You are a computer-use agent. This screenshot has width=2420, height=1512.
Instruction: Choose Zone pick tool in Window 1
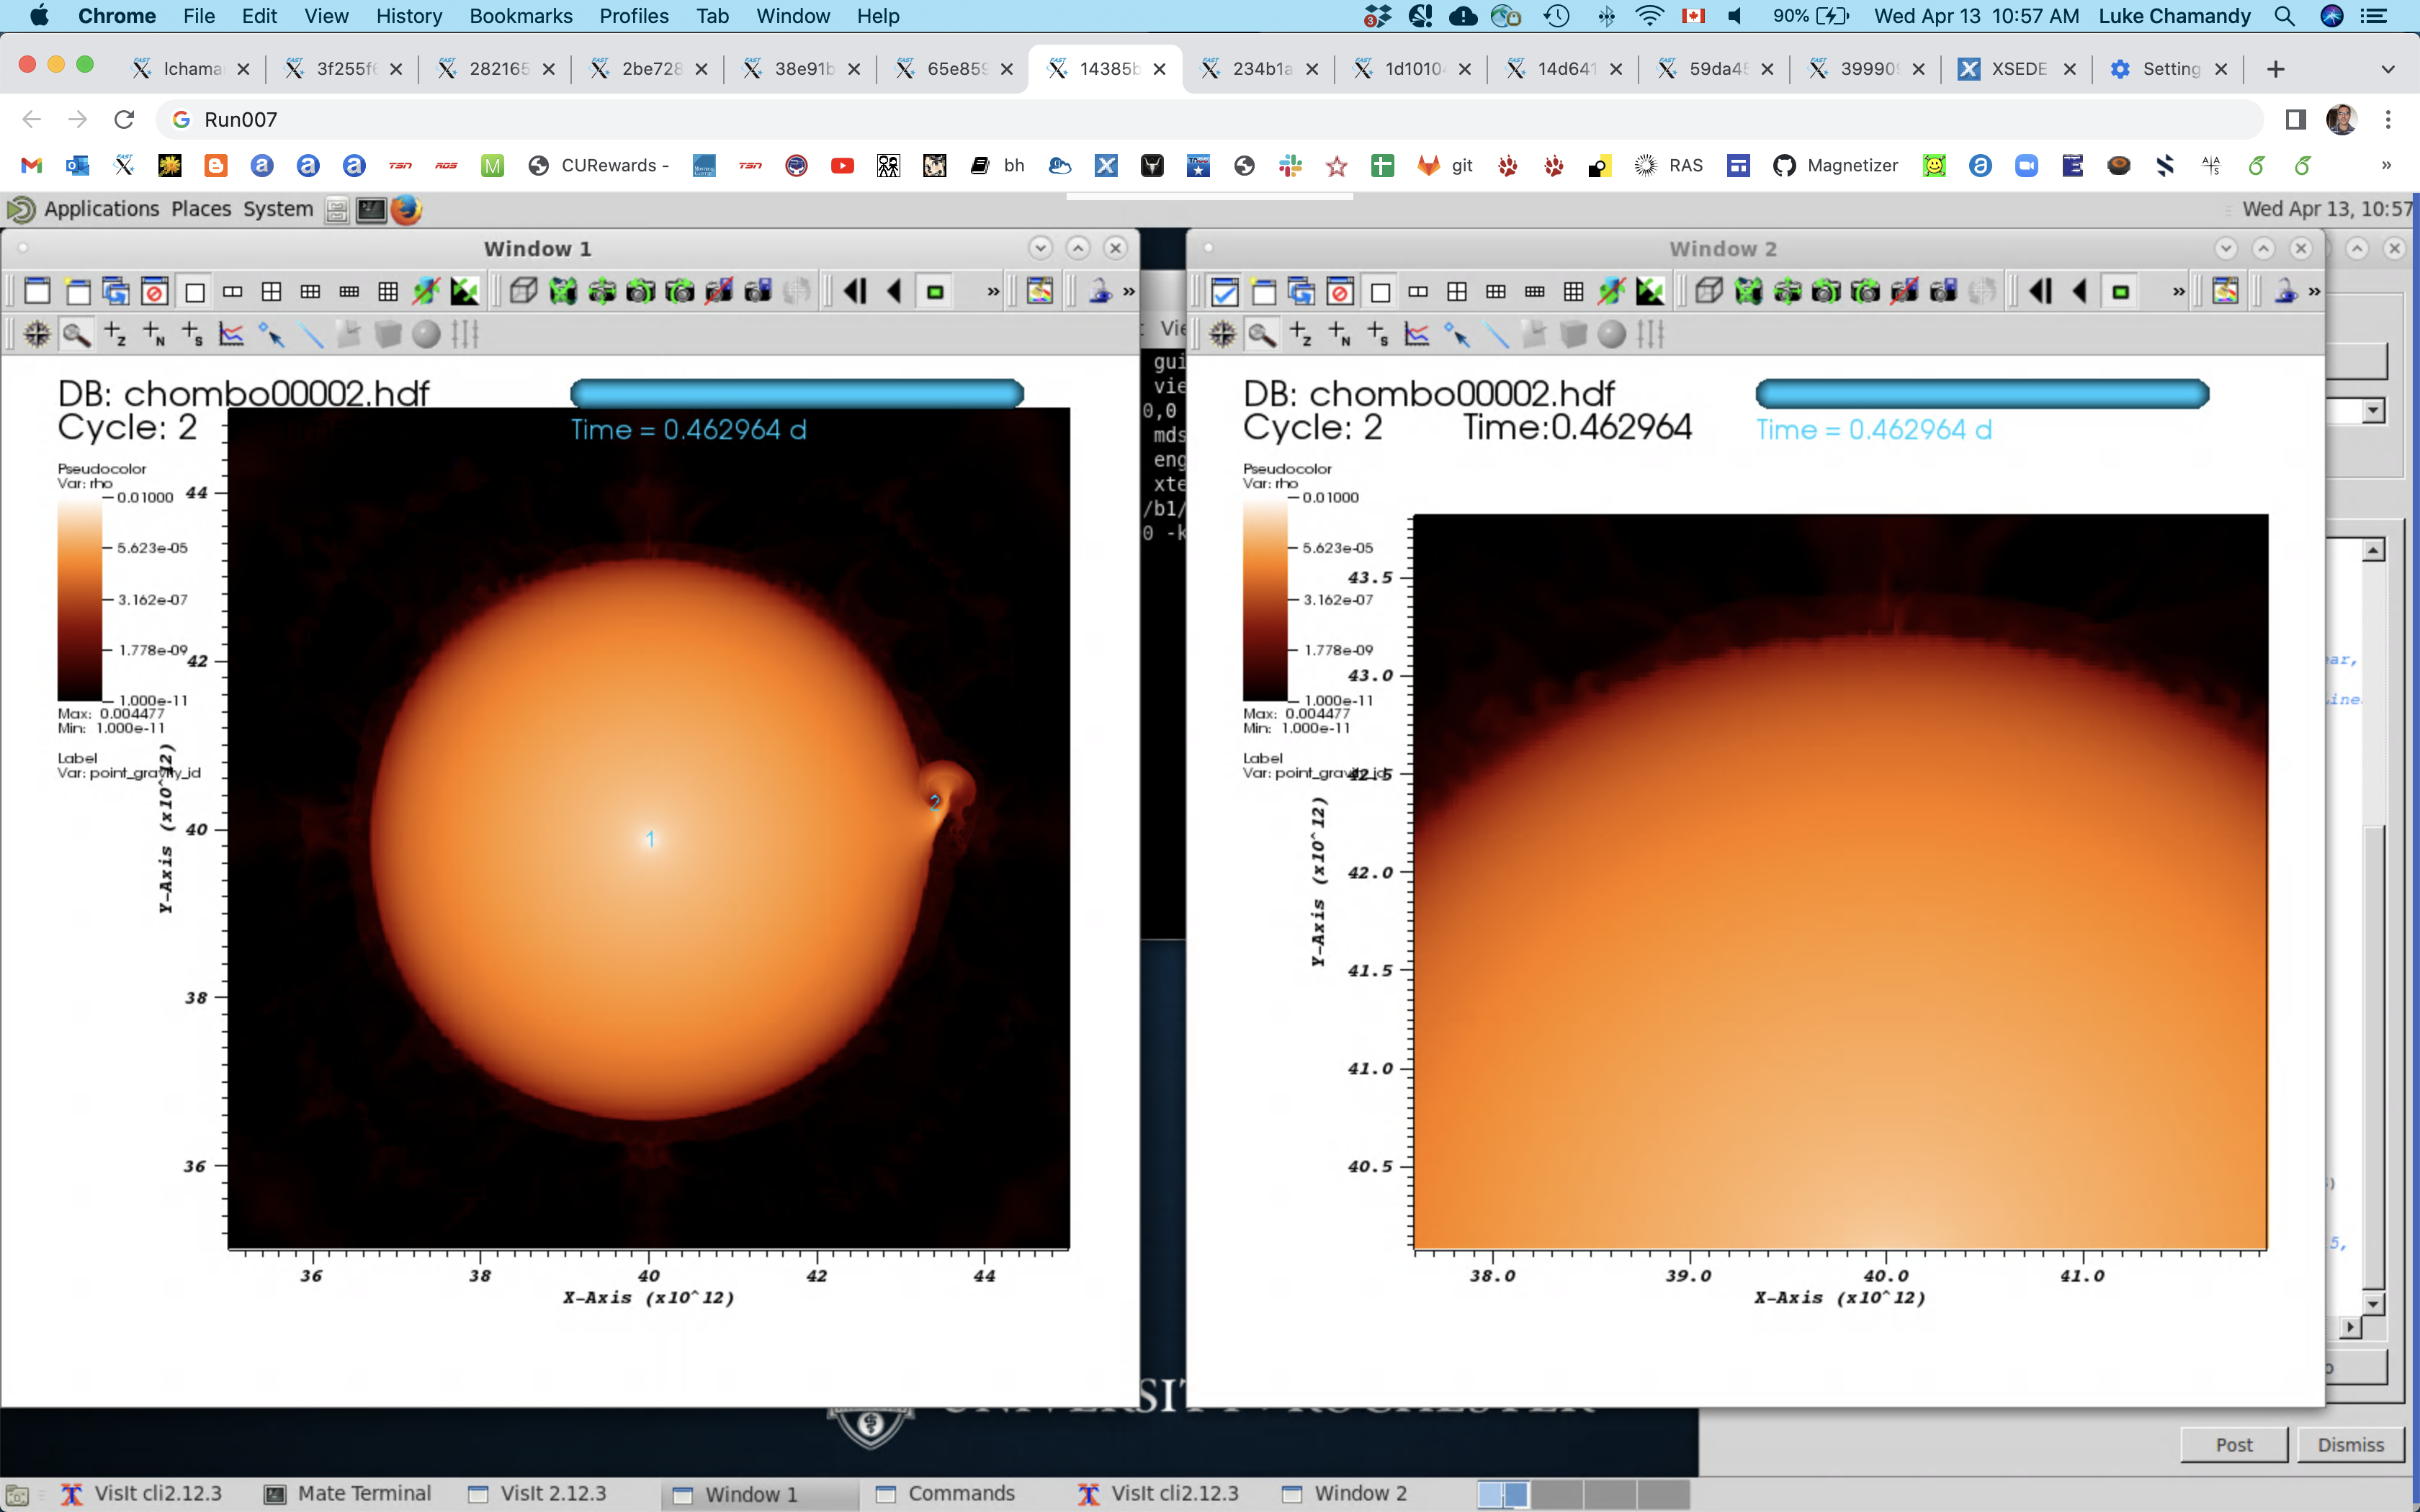tap(115, 334)
